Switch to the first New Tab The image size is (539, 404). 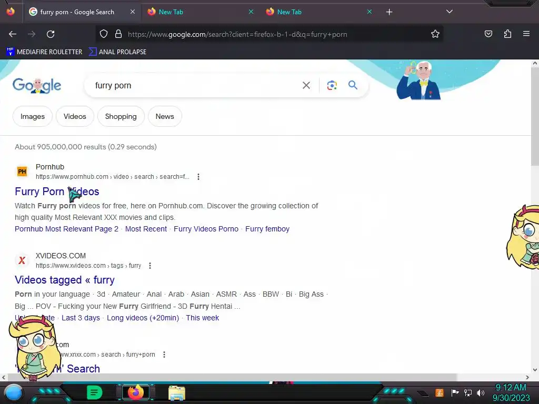[x=199, y=12]
